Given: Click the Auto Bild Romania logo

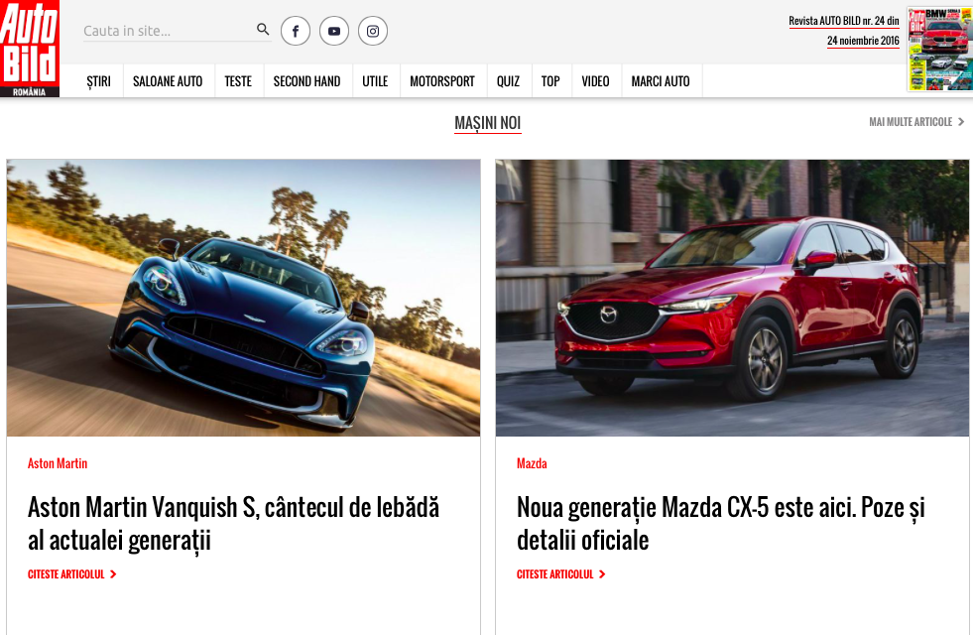Looking at the screenshot, I should click(x=30, y=49).
